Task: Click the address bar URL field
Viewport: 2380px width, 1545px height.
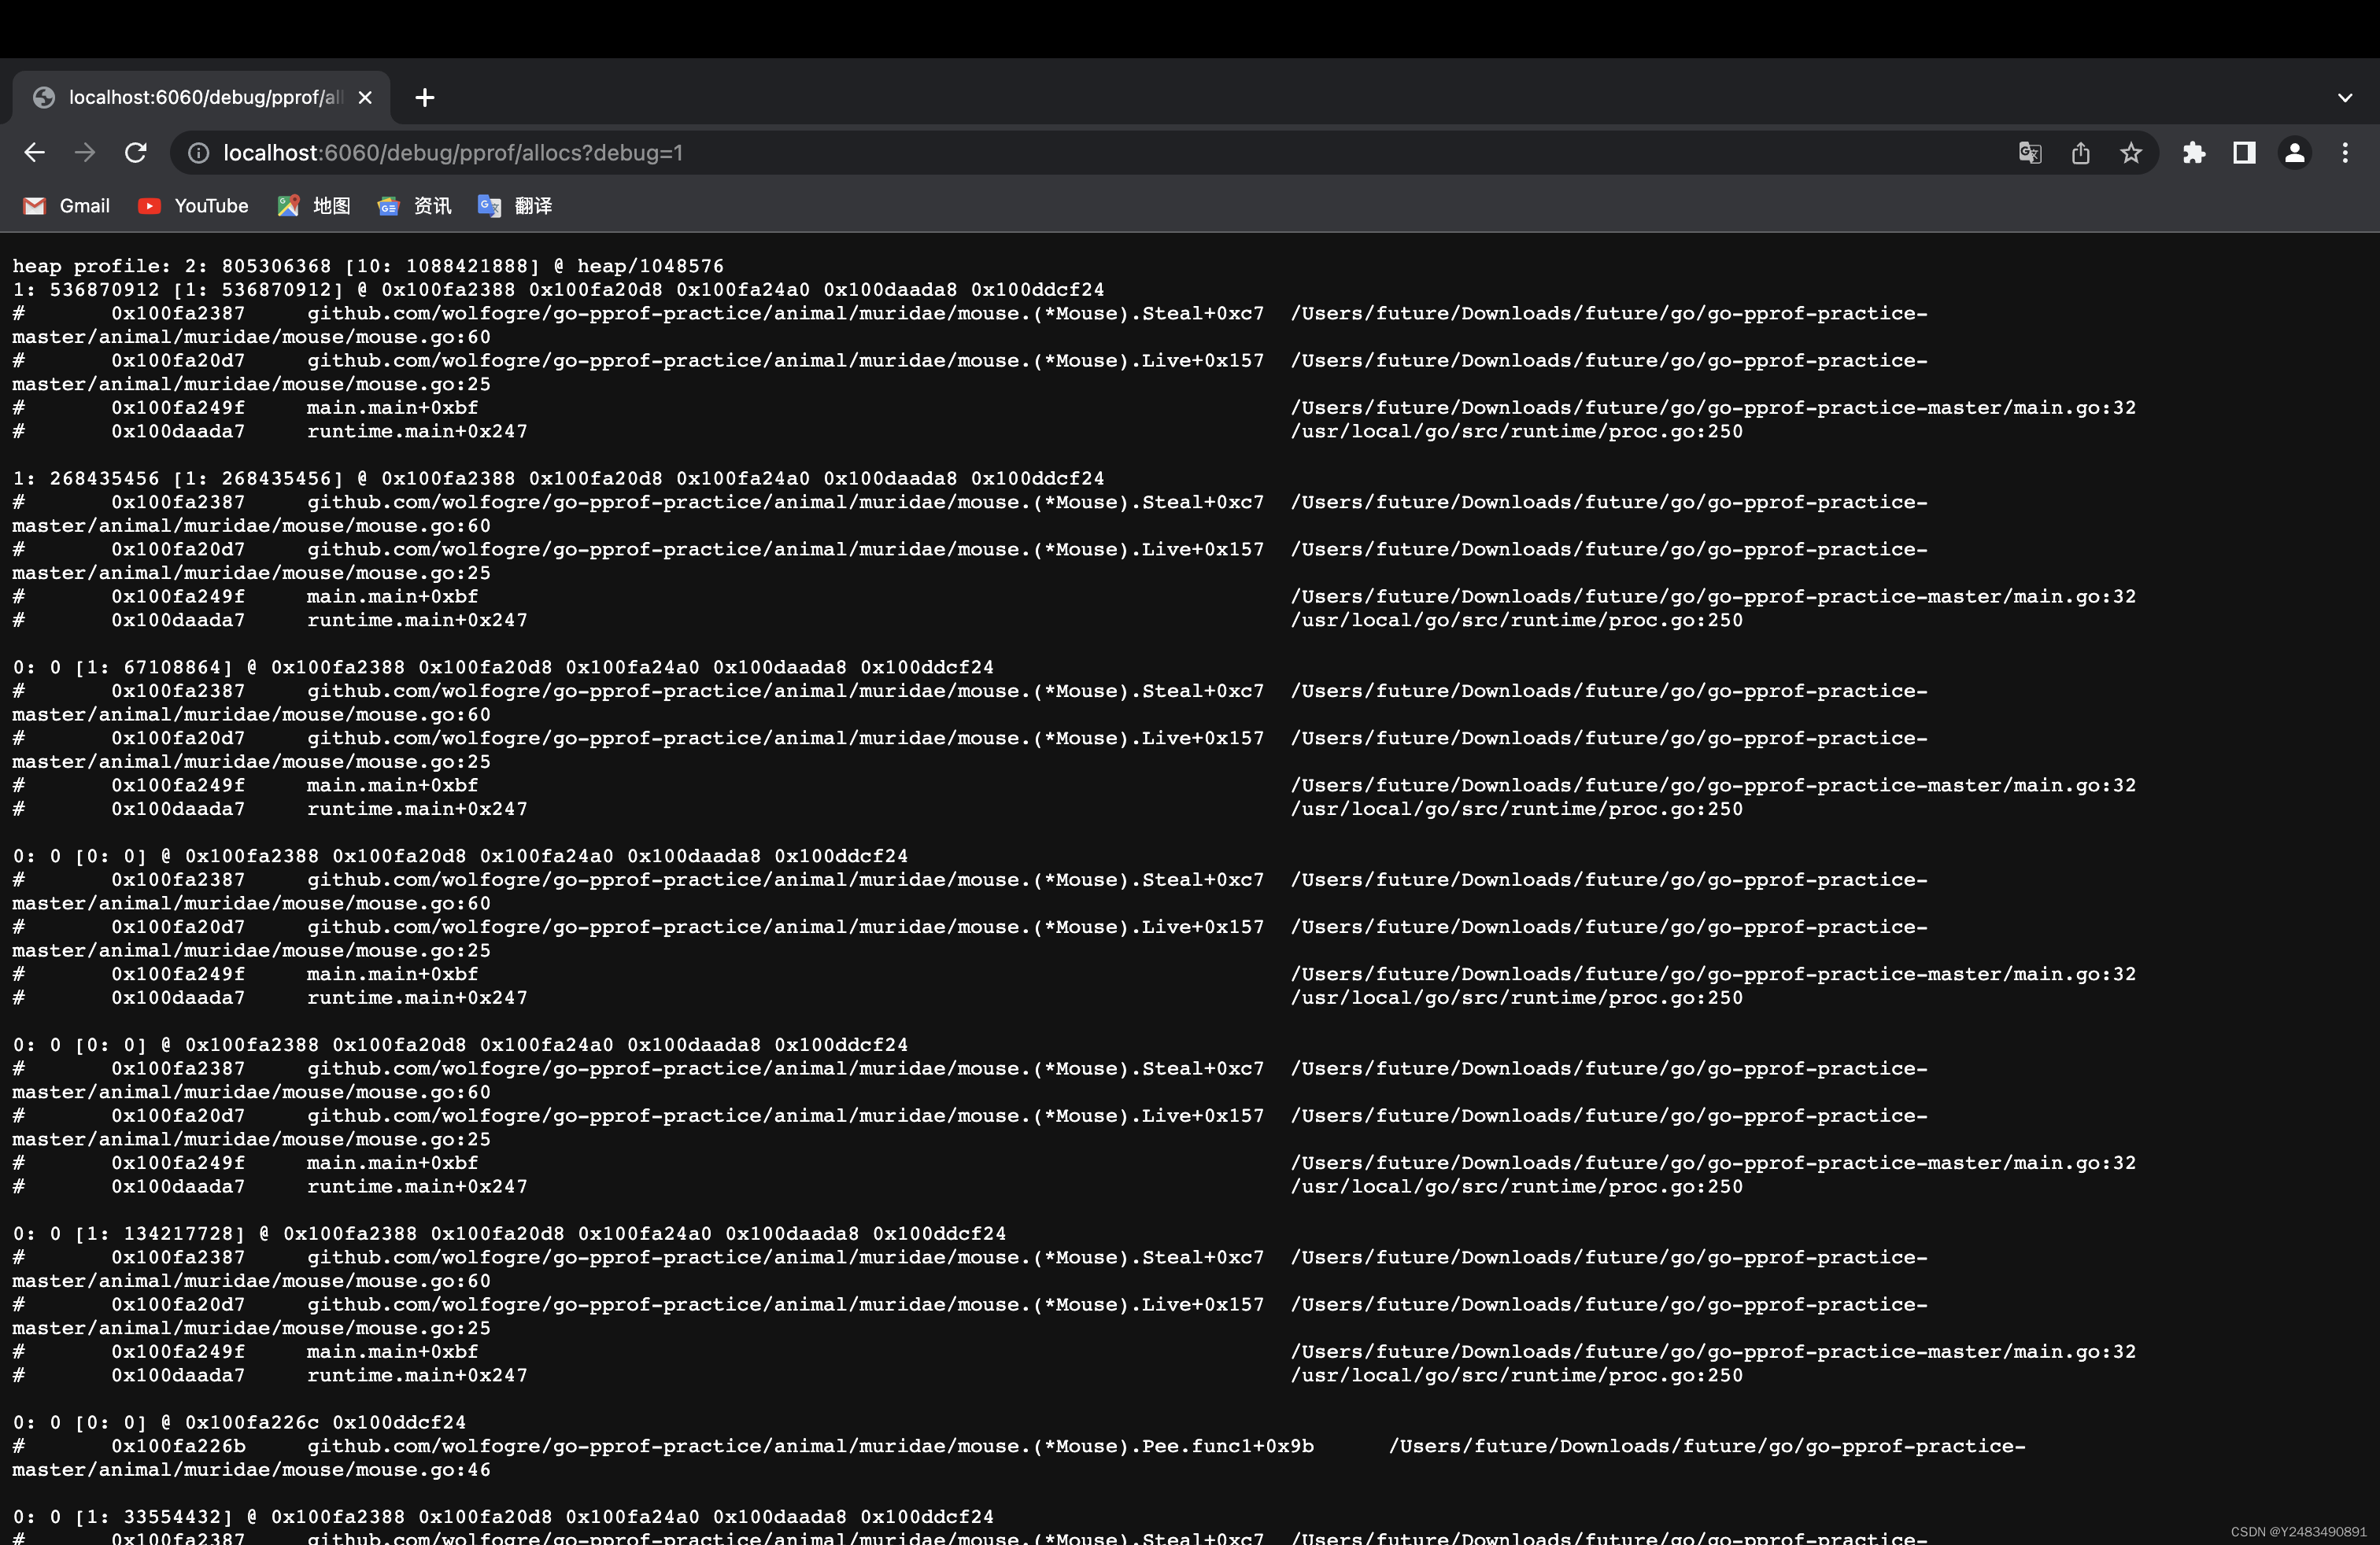Action: 1000,153
